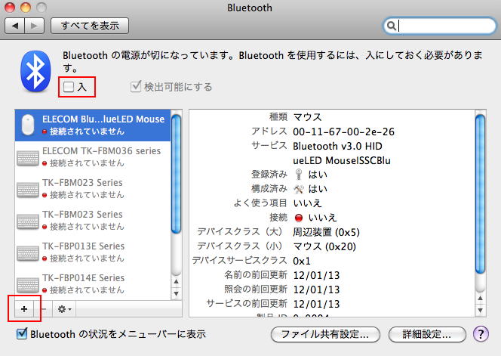Screen dimensions: 501x356
Task: Click the red close window button
Action: pos(10,7)
